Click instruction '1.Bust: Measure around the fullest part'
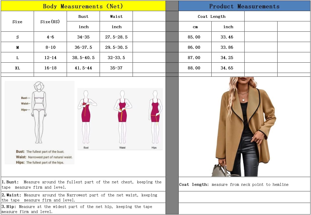The image size is (311, 215). [82, 185]
